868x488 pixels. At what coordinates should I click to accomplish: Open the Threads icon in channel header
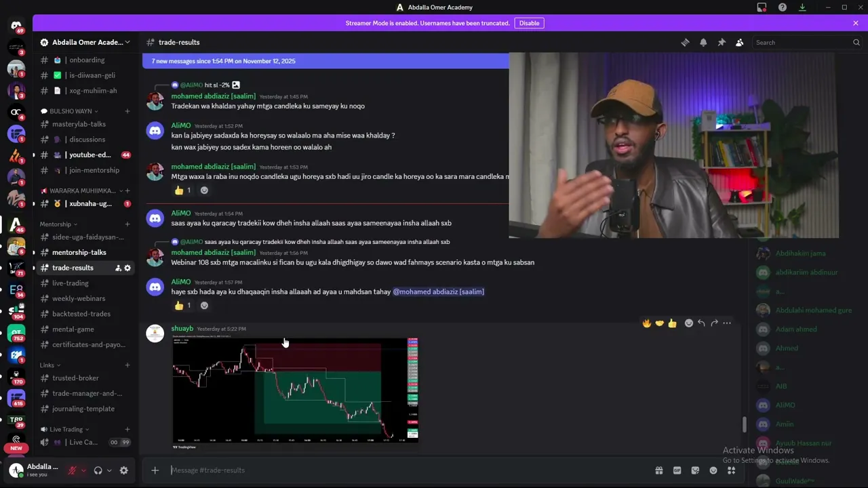[x=685, y=42]
